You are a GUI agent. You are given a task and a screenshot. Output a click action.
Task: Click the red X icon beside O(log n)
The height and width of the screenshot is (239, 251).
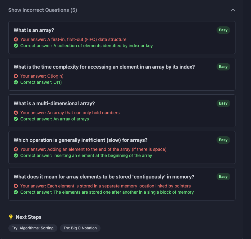[16, 76]
